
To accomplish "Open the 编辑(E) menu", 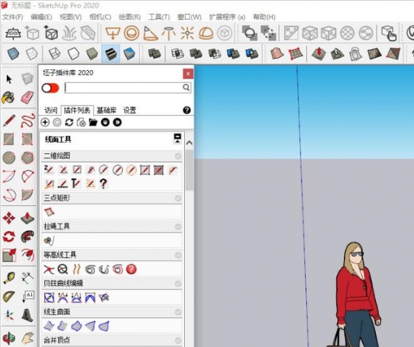I will point(41,17).
